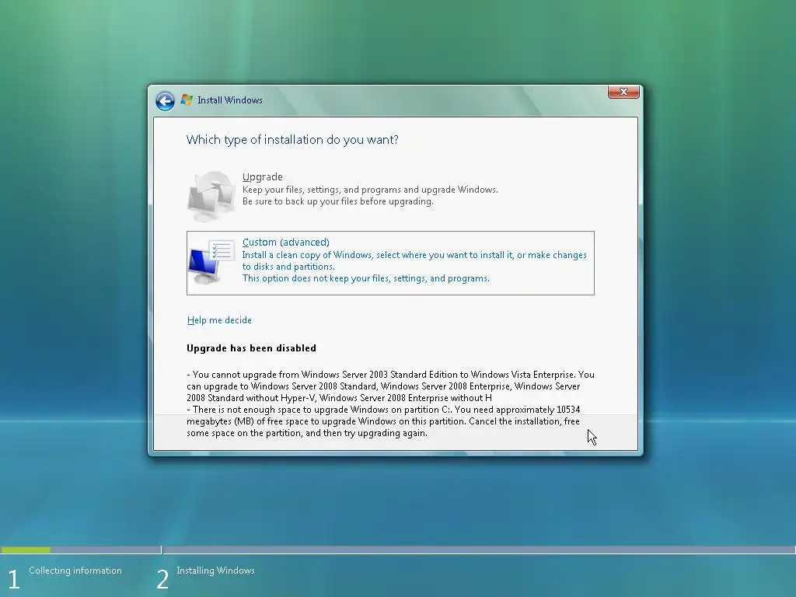Click 'Which type of installation do you want?' heading
This screenshot has height=597, width=796.
[x=292, y=140]
